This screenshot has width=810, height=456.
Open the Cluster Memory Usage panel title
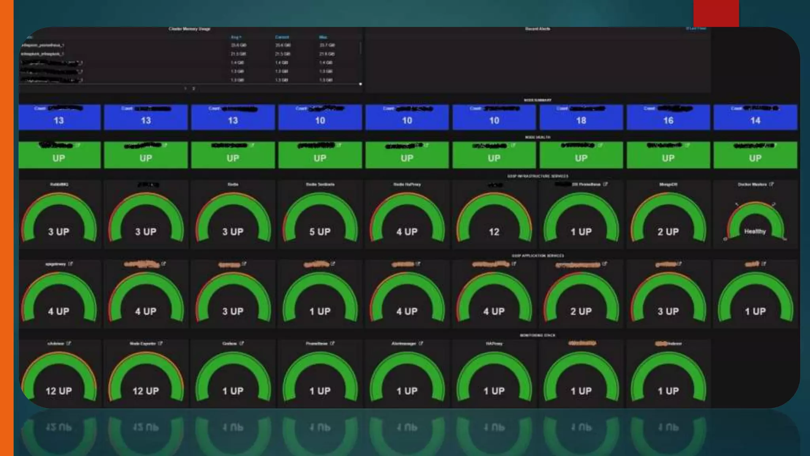[189, 29]
